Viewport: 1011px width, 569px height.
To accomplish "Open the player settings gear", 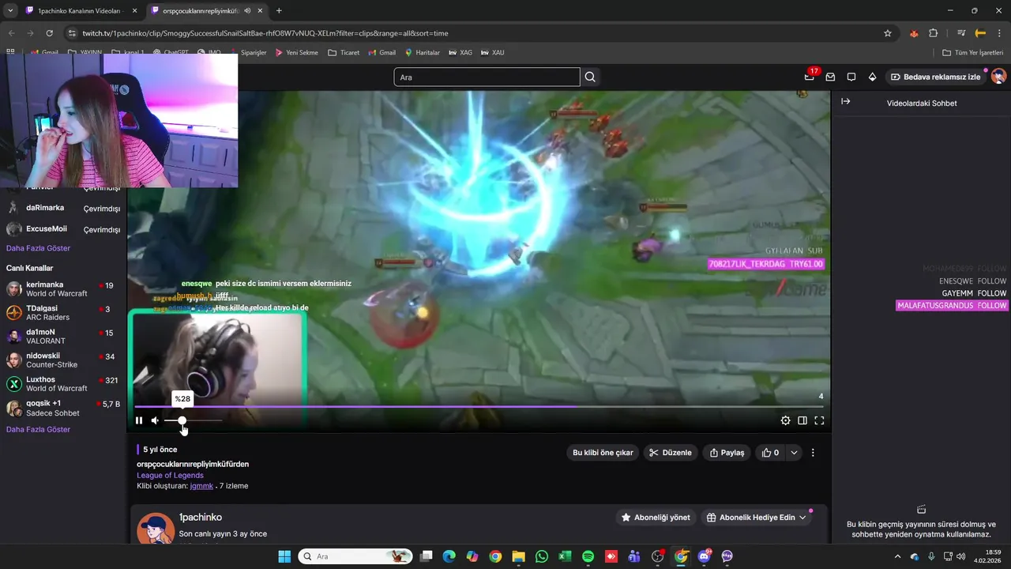I will tap(785, 420).
